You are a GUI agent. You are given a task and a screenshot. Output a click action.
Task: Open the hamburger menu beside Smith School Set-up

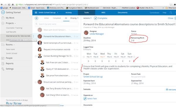(36, 13)
